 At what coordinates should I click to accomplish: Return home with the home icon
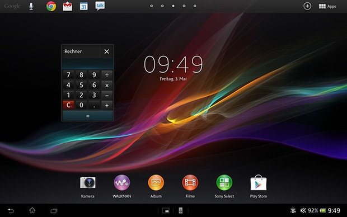(32, 210)
